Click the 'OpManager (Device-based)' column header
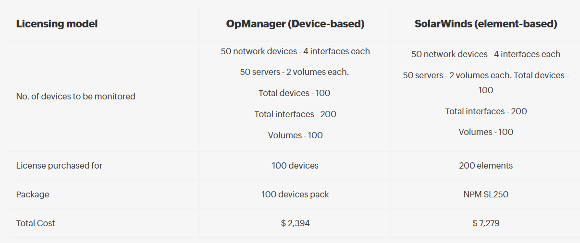This screenshot has height=243, width=580. [295, 24]
